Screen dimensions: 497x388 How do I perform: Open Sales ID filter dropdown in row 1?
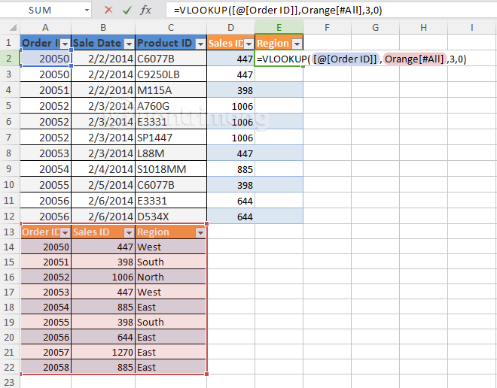tap(248, 44)
